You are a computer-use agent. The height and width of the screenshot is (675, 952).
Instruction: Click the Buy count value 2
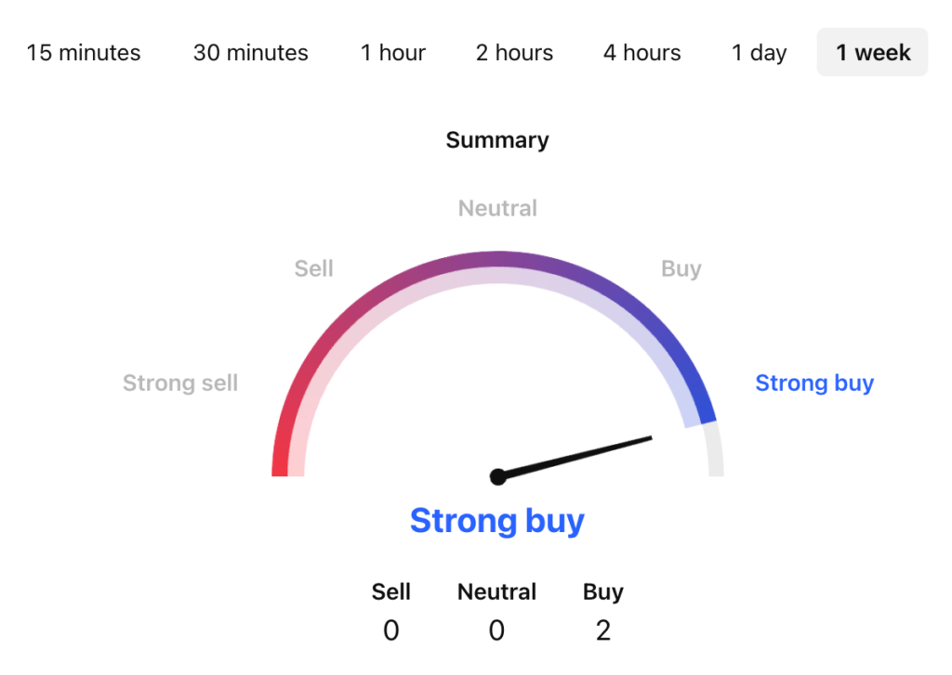603,631
